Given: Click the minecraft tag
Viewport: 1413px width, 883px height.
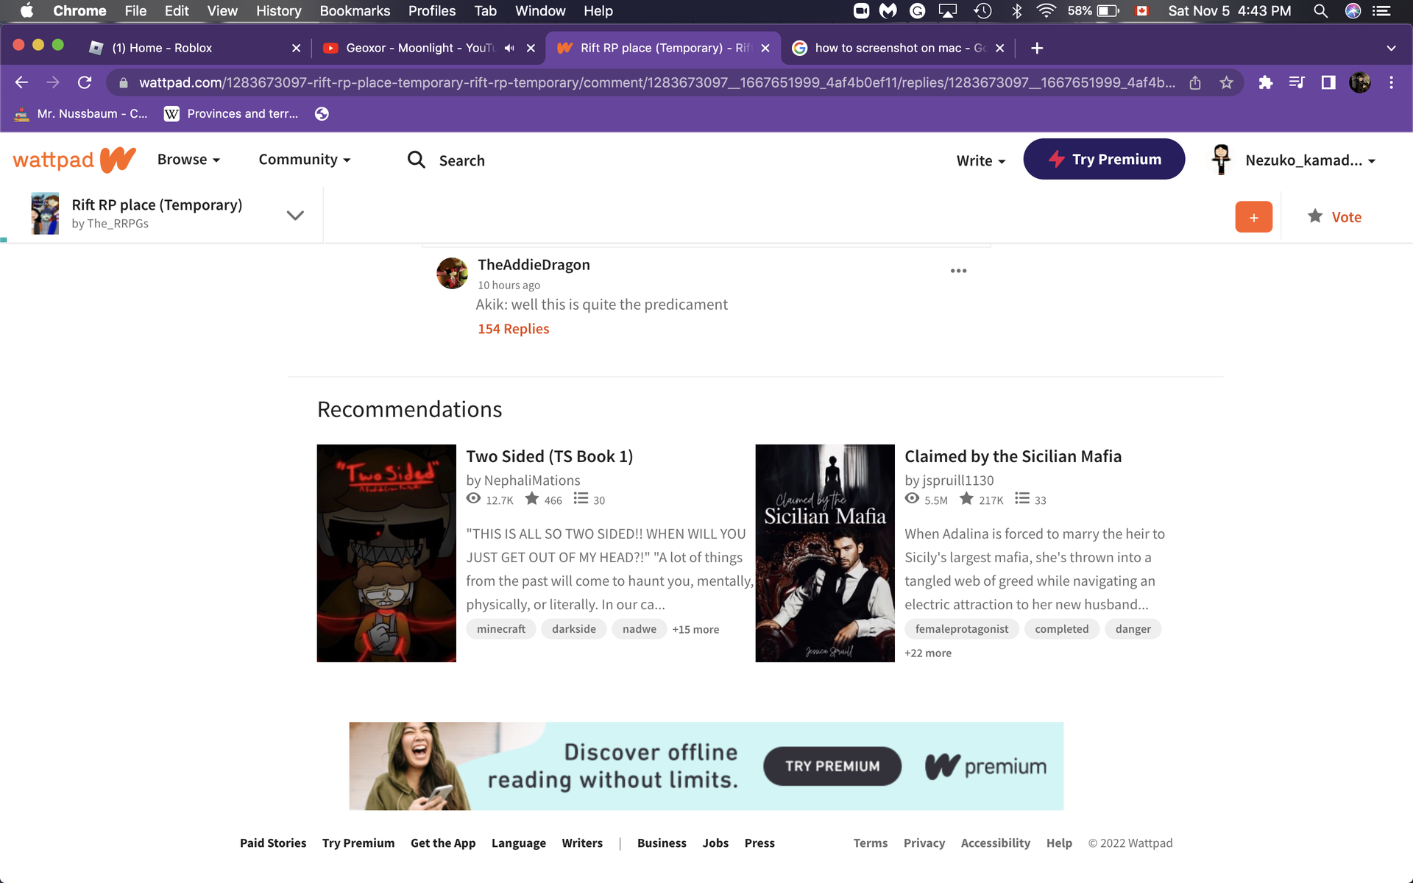Looking at the screenshot, I should pyautogui.click(x=501, y=629).
